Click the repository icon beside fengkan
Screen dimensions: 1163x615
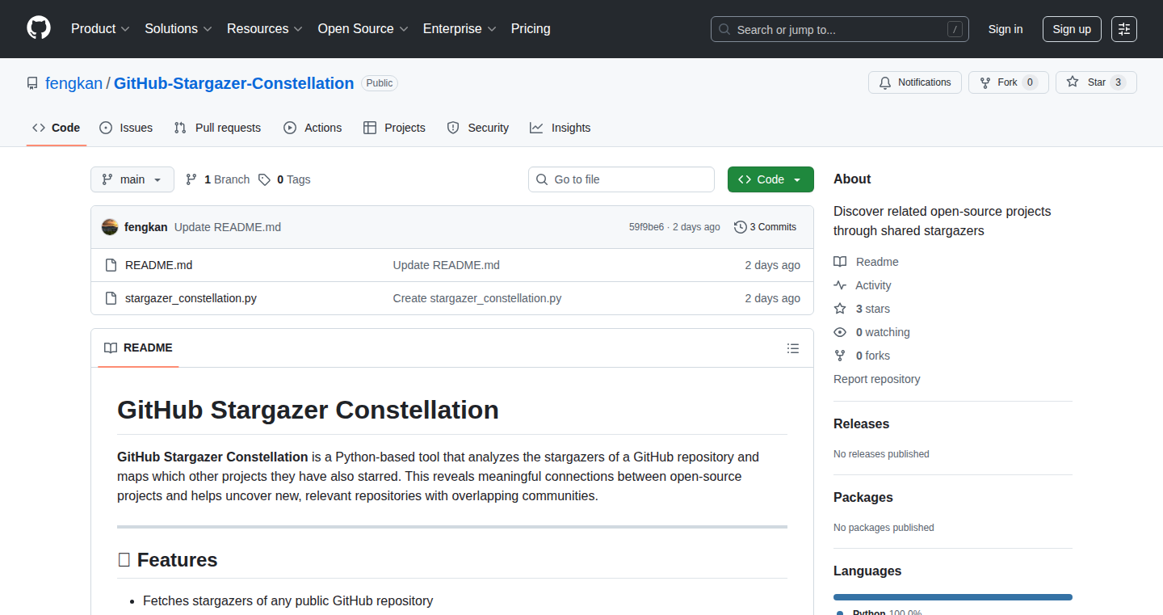32,83
